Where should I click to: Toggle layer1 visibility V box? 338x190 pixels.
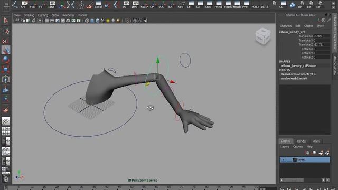(x=283, y=159)
